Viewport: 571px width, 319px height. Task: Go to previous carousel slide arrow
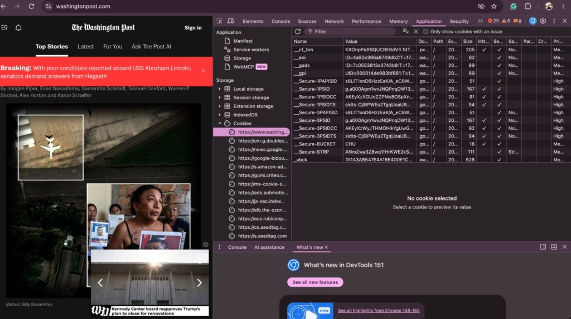[x=100, y=283]
